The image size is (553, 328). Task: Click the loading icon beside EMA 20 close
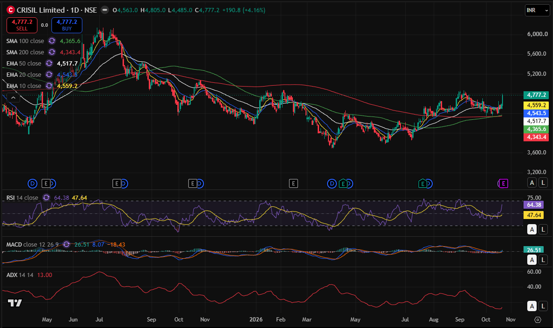49,75
